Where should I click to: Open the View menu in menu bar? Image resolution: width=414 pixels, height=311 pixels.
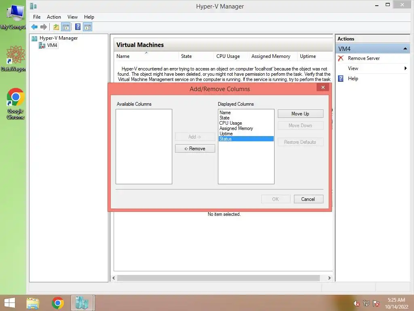coord(72,17)
